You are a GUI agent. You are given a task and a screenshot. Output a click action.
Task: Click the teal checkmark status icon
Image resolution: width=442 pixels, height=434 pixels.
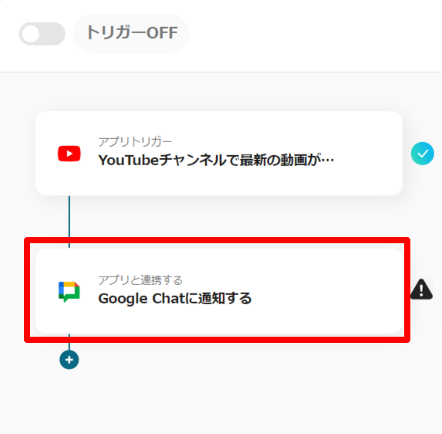pos(422,153)
